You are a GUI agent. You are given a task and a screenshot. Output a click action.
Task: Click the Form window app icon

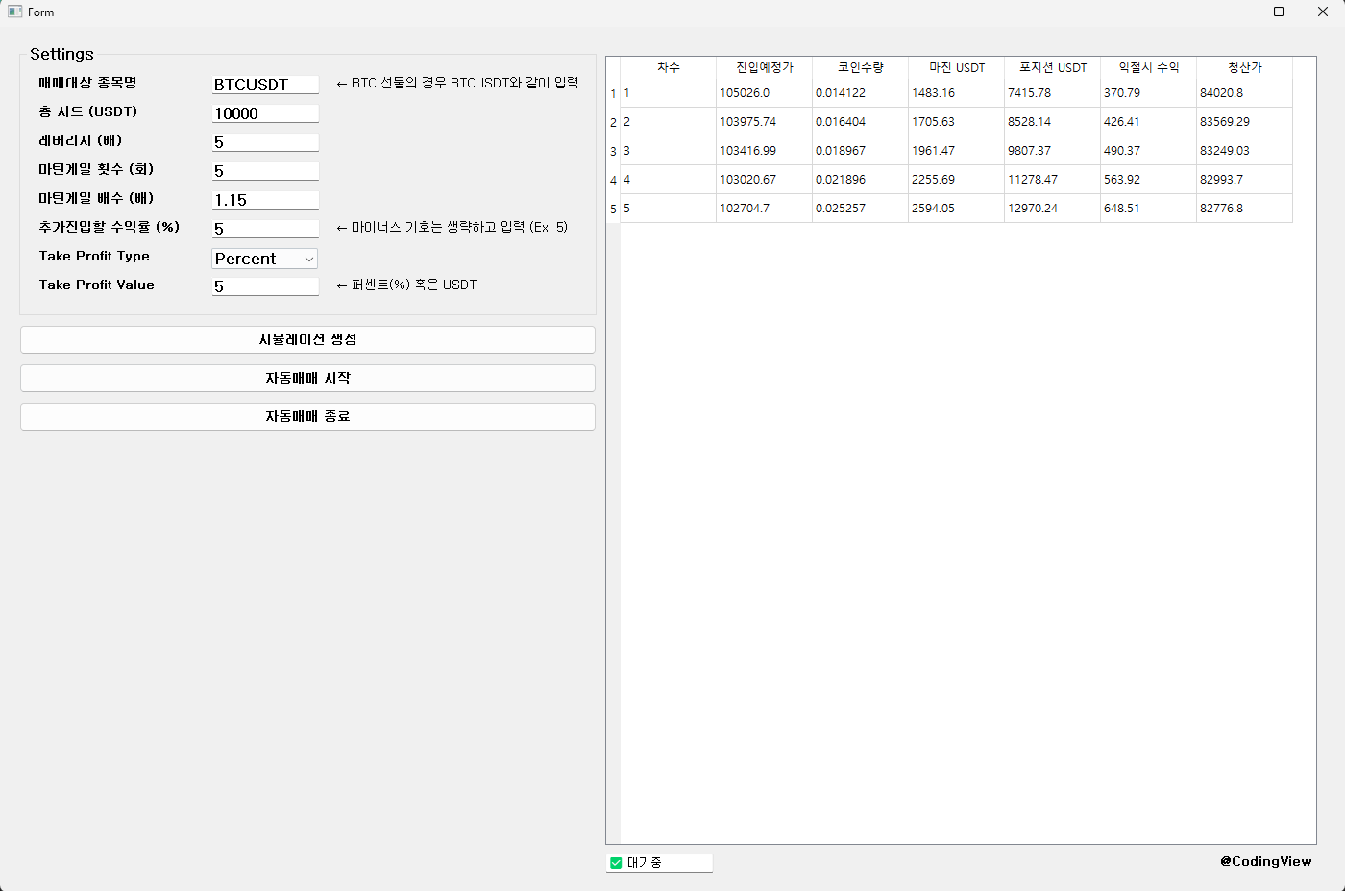(x=14, y=12)
